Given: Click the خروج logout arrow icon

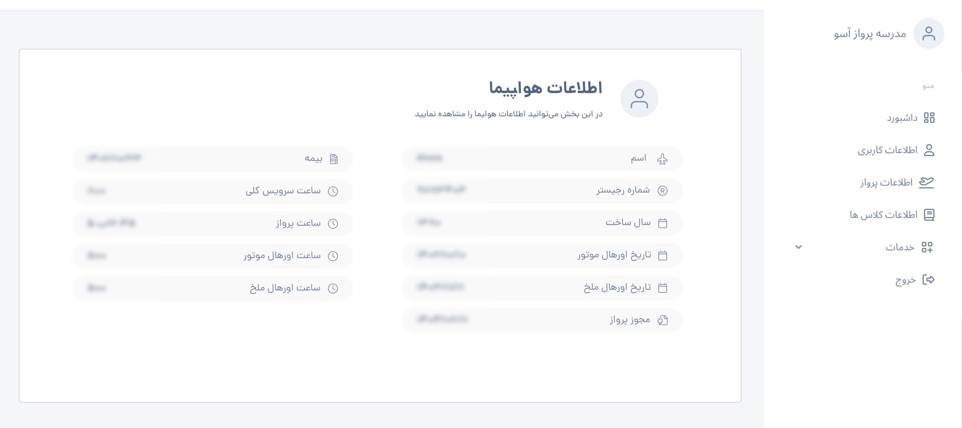Looking at the screenshot, I should click(x=929, y=280).
